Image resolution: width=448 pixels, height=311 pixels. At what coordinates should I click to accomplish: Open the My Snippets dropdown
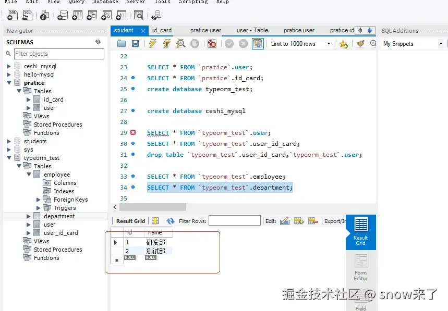[441, 44]
